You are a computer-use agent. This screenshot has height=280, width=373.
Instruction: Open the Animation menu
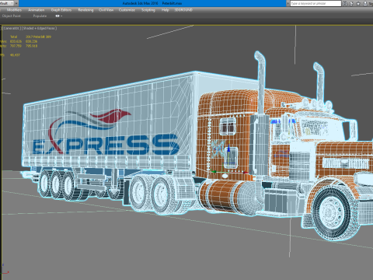coord(37,10)
